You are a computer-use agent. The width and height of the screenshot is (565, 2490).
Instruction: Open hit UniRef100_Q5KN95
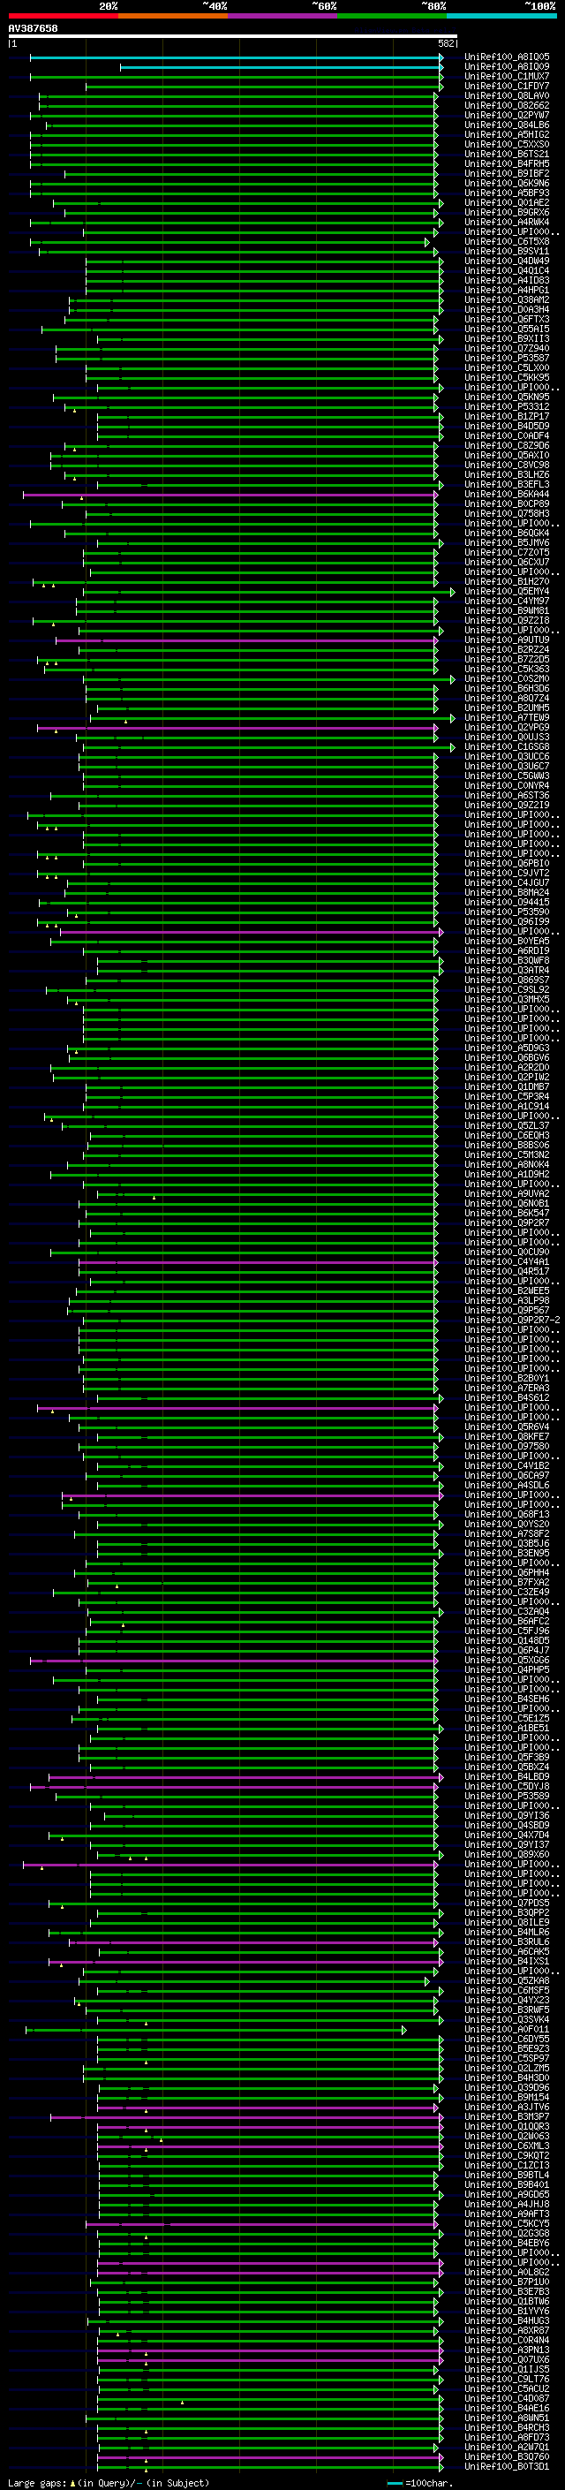tap(507, 397)
